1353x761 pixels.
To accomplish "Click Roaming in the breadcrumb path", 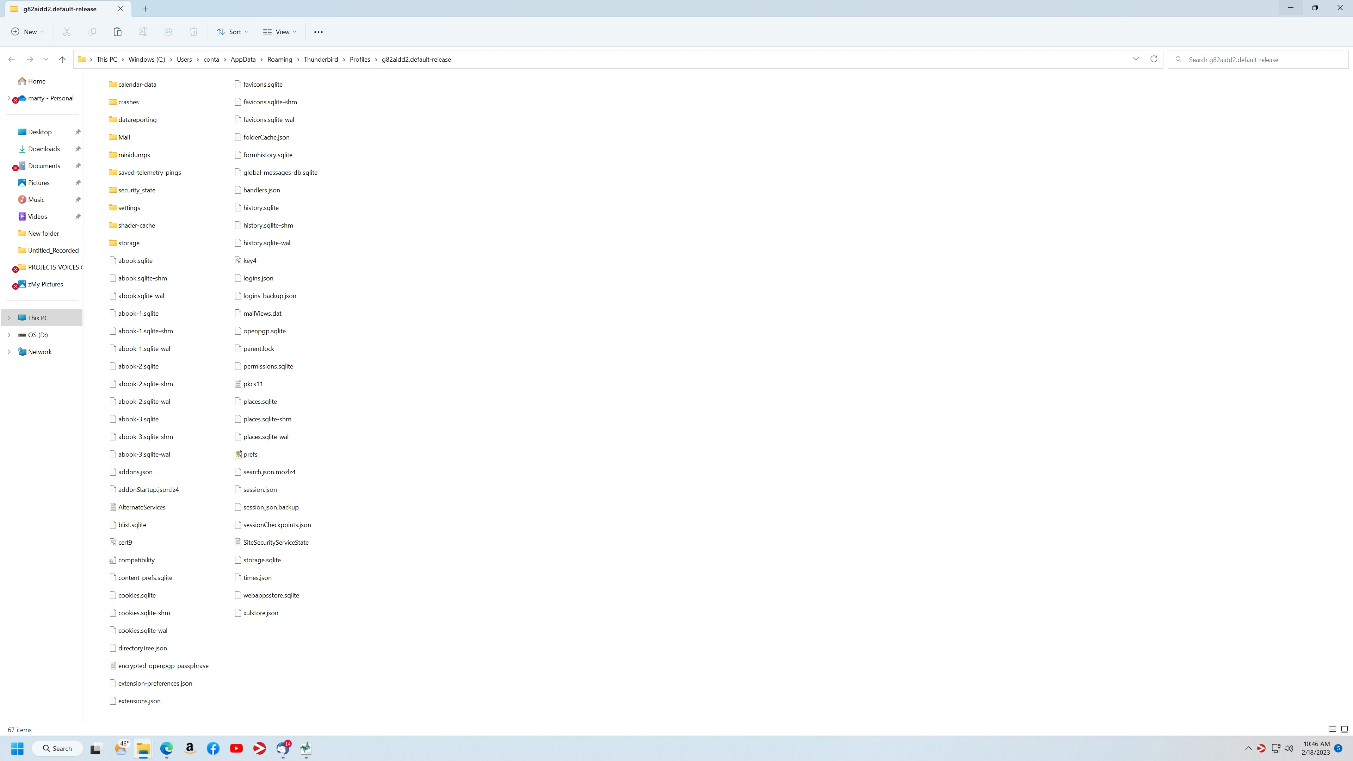I will [279, 59].
